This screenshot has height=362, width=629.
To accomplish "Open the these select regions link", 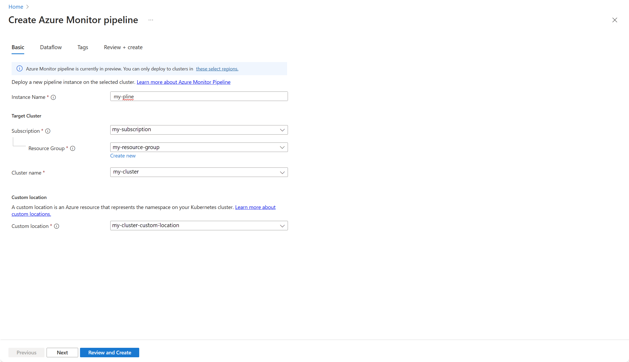I will pos(217,69).
